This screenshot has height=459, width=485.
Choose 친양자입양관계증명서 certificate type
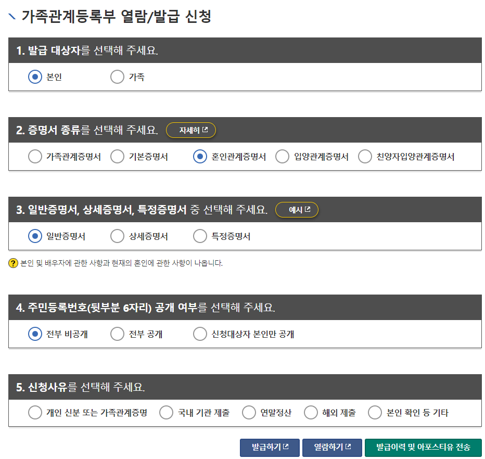[x=365, y=157]
